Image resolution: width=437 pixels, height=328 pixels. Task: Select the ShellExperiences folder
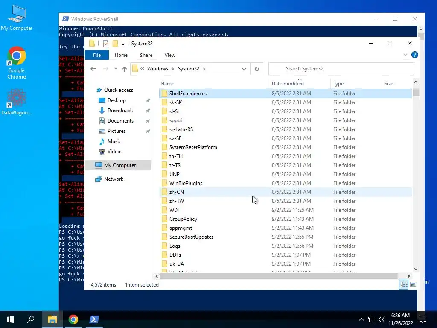point(286,94)
